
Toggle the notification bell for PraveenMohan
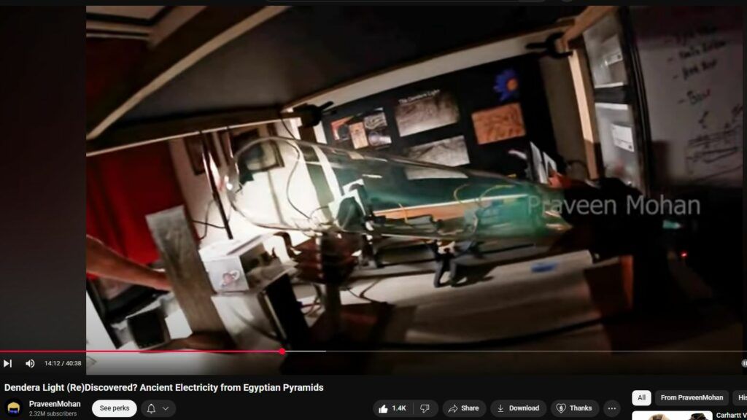(x=151, y=408)
